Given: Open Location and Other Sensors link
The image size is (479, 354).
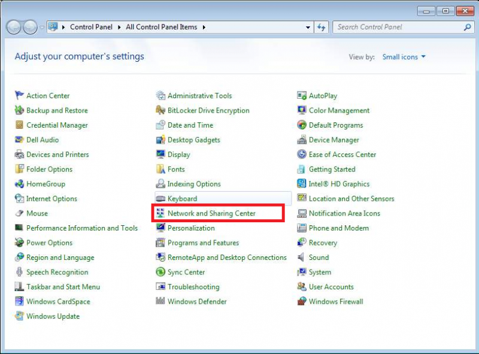Looking at the screenshot, I should tap(351, 199).
